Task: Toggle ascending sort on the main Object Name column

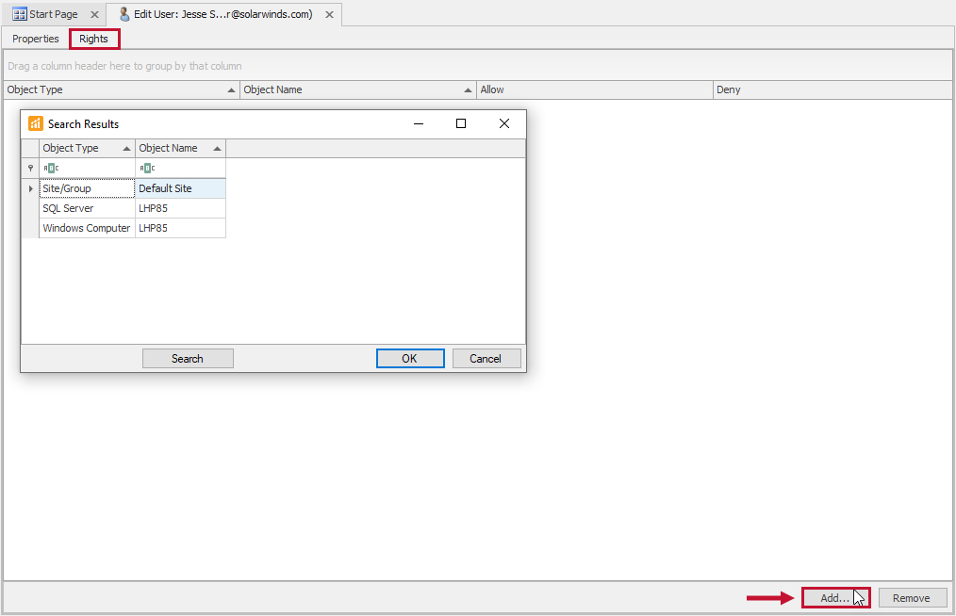Action: [x=468, y=89]
